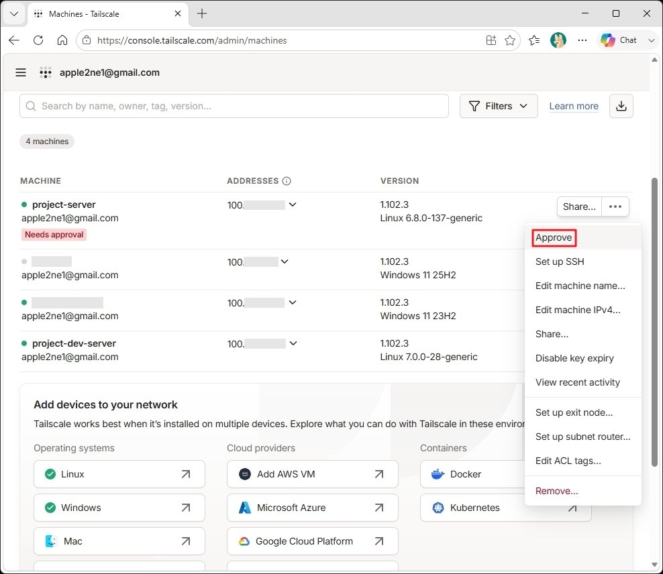
Task: Select Approve in the context menu
Action: coord(583,237)
